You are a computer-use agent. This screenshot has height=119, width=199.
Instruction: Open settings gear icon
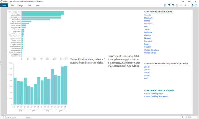pos(192,5)
